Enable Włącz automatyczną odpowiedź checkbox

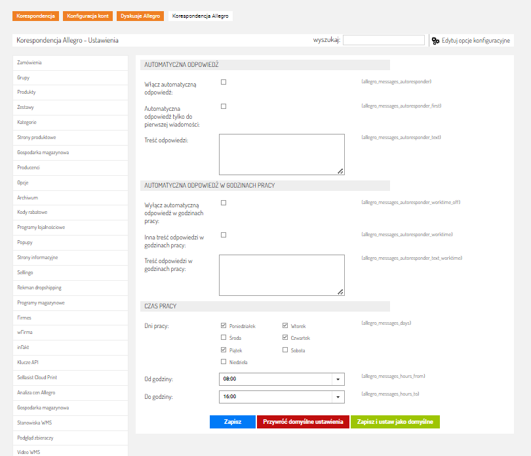(x=224, y=82)
